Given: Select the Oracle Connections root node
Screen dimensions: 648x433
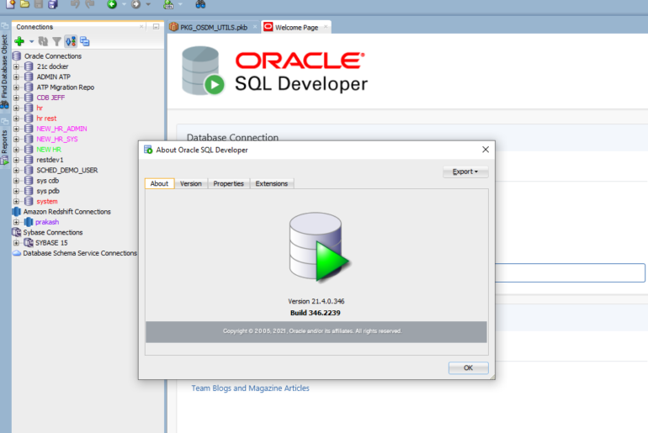Looking at the screenshot, I should pyautogui.click(x=52, y=56).
